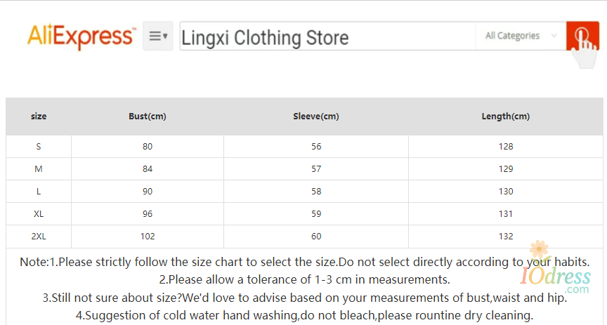Click the S size row label

pyautogui.click(x=39, y=147)
